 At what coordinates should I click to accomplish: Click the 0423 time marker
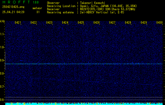[49, 23]
